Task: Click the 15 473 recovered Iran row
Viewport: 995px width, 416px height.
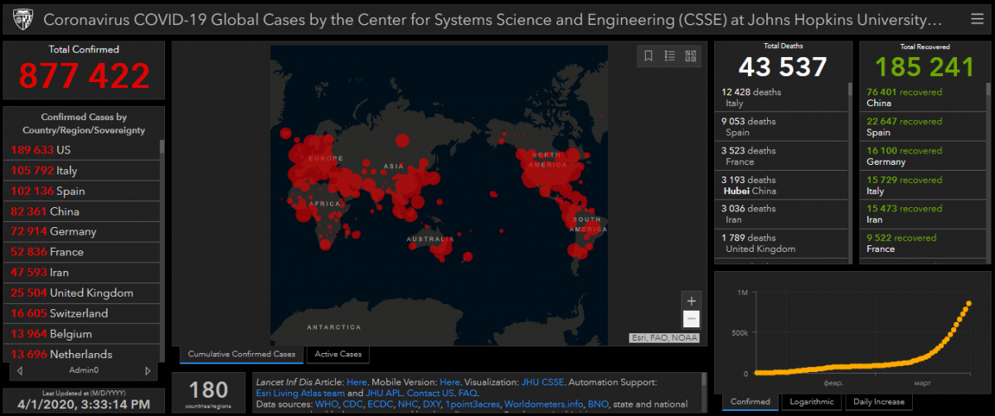Action: point(923,214)
